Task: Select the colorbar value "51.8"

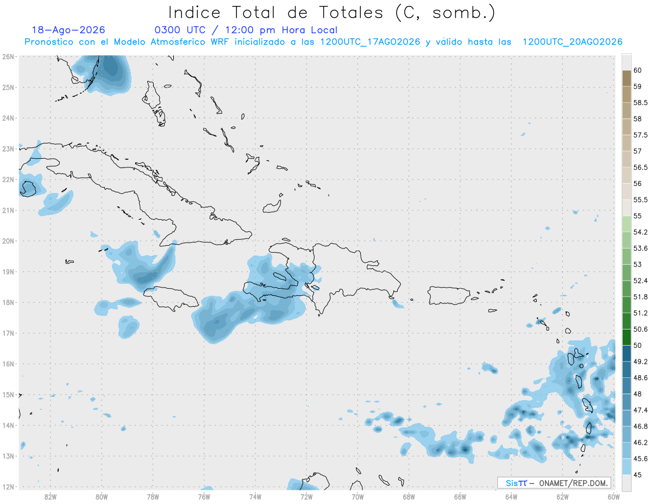Action: click(x=640, y=297)
